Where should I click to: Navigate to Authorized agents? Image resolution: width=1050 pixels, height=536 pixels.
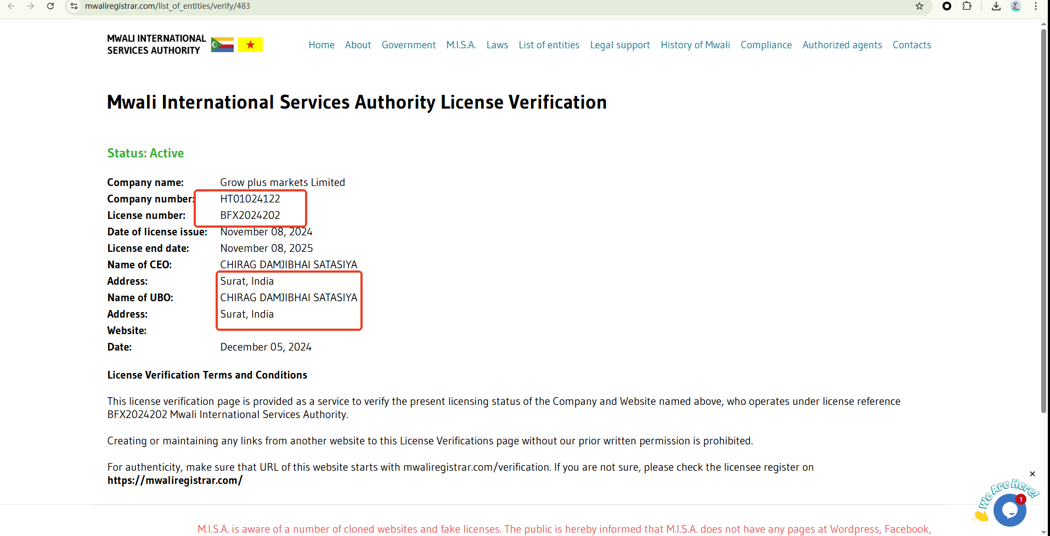point(842,45)
